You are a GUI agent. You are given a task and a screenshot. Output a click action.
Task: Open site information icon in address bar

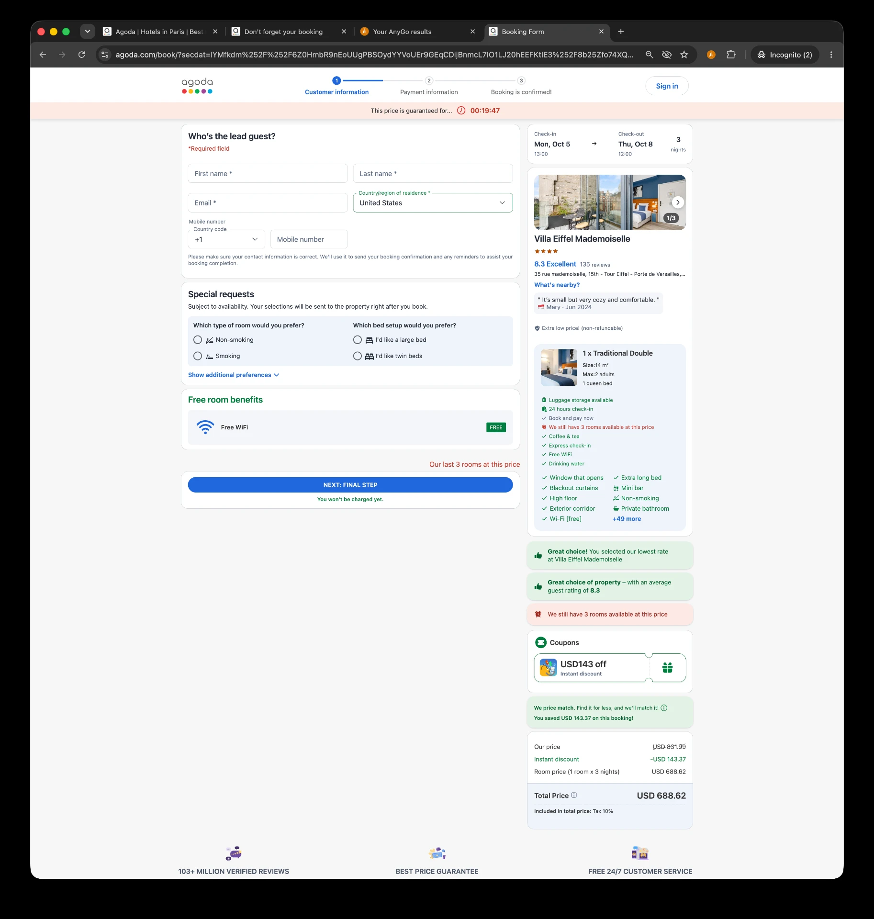click(105, 55)
